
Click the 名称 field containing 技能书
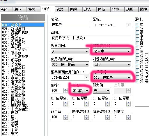pyautogui.click(x=70, y=25)
